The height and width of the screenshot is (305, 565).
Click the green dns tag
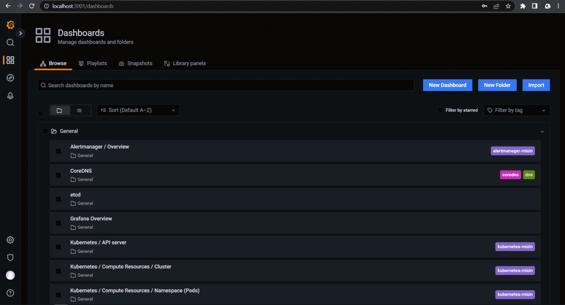[x=529, y=175]
